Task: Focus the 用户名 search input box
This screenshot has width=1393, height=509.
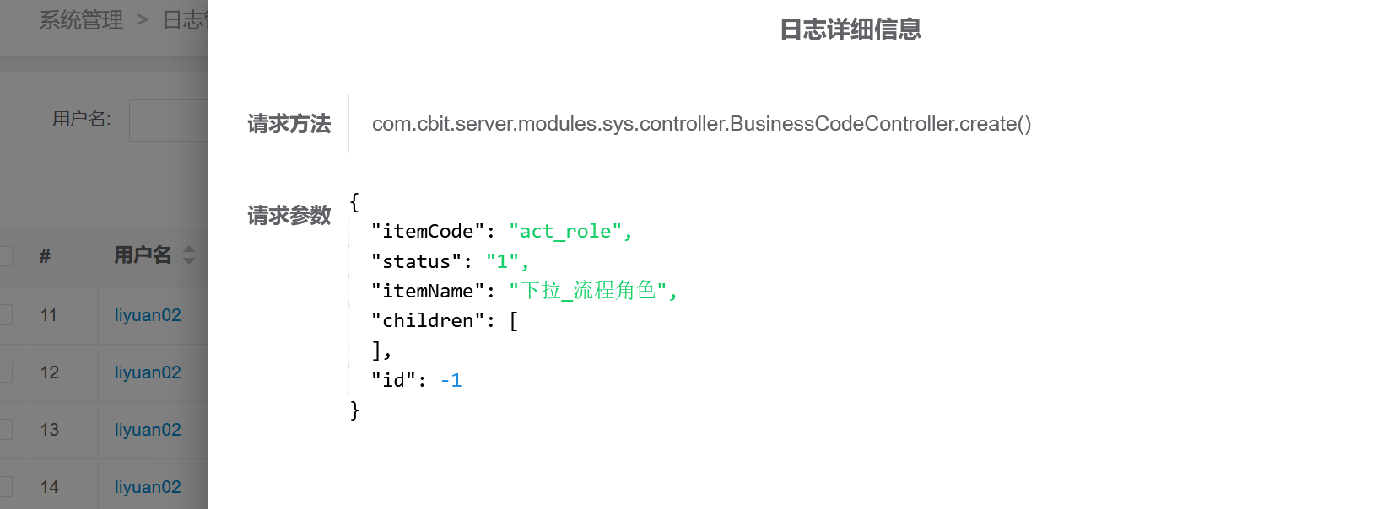Action: (x=169, y=121)
